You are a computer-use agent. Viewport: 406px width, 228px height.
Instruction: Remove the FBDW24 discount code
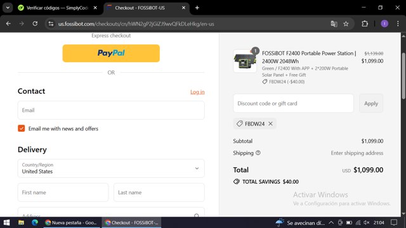click(x=270, y=123)
